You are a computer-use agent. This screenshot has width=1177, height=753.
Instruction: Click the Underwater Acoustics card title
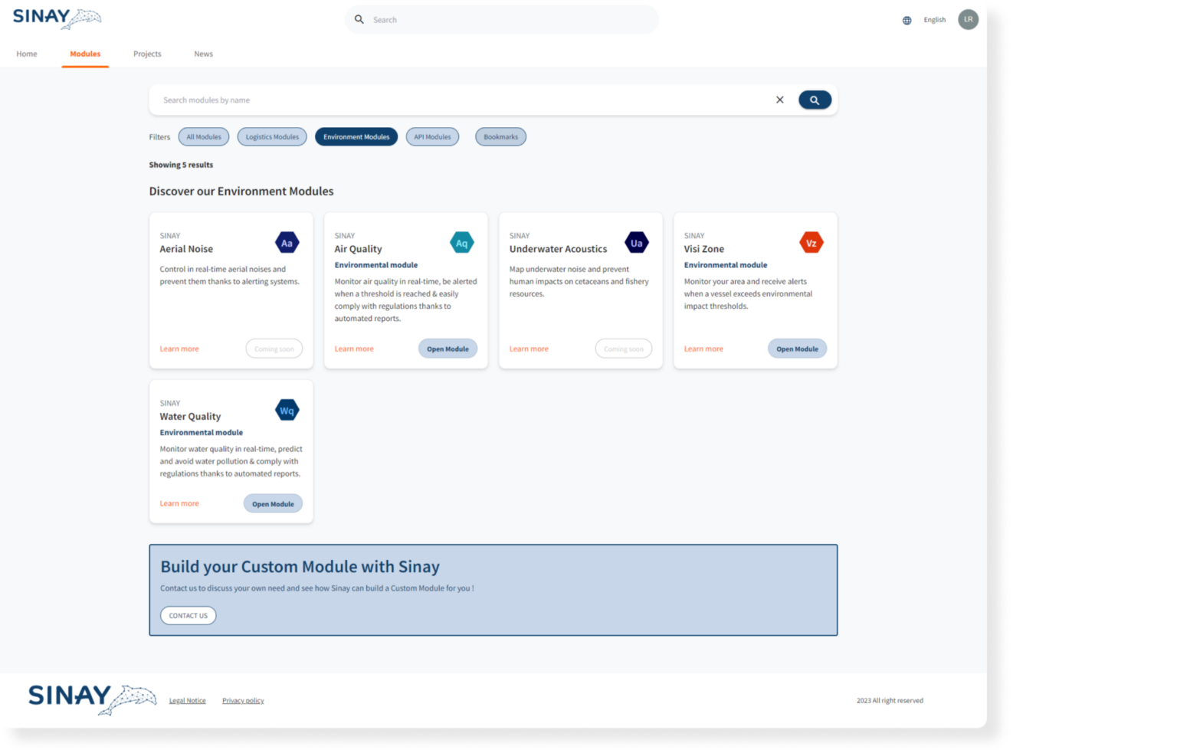click(558, 249)
